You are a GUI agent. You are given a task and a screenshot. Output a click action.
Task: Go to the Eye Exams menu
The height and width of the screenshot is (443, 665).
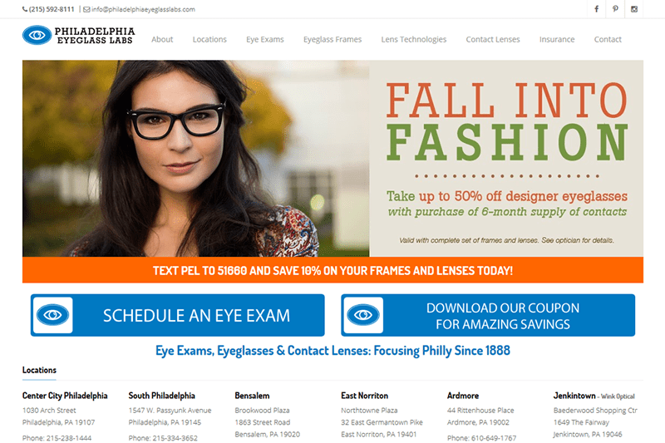(265, 39)
